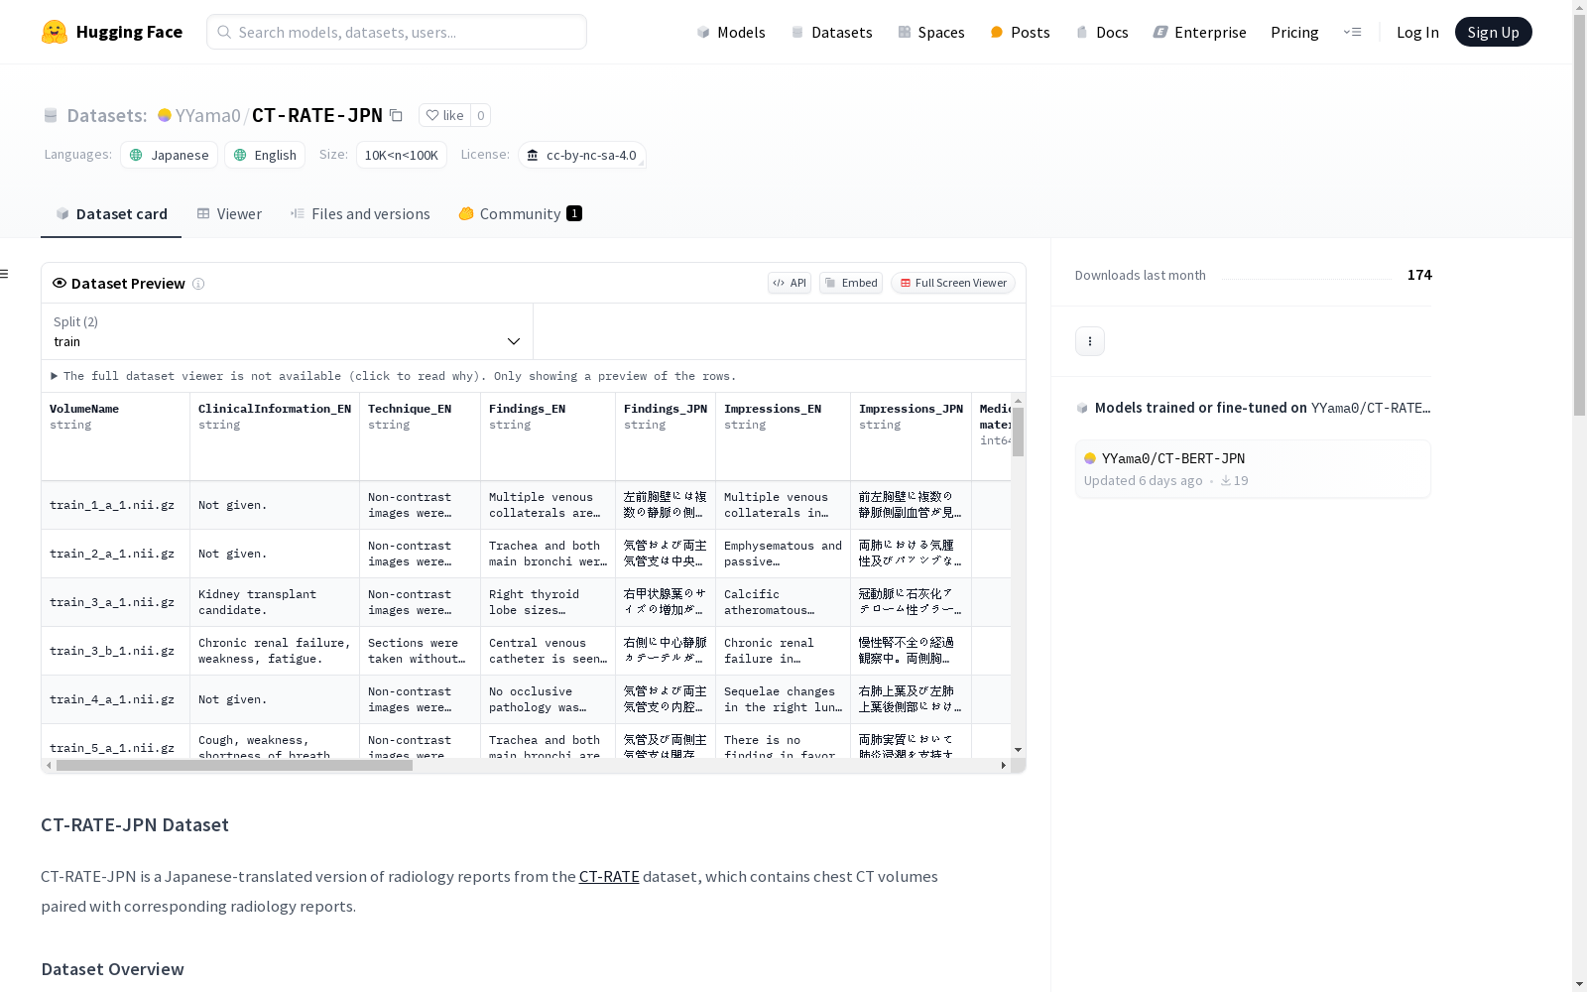Open Posts in top navigation
The width and height of the screenshot is (1587, 992).
click(1020, 32)
